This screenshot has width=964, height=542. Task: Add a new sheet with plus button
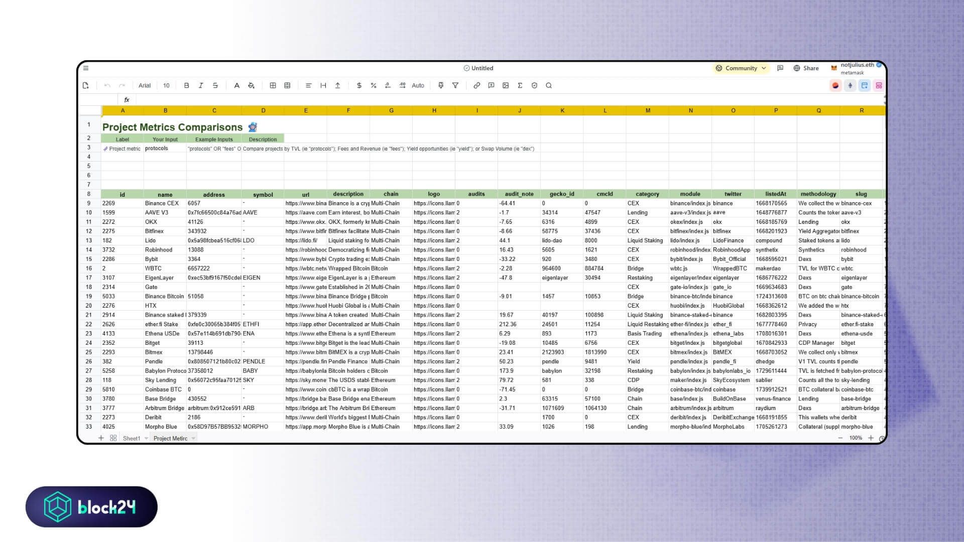coord(101,438)
